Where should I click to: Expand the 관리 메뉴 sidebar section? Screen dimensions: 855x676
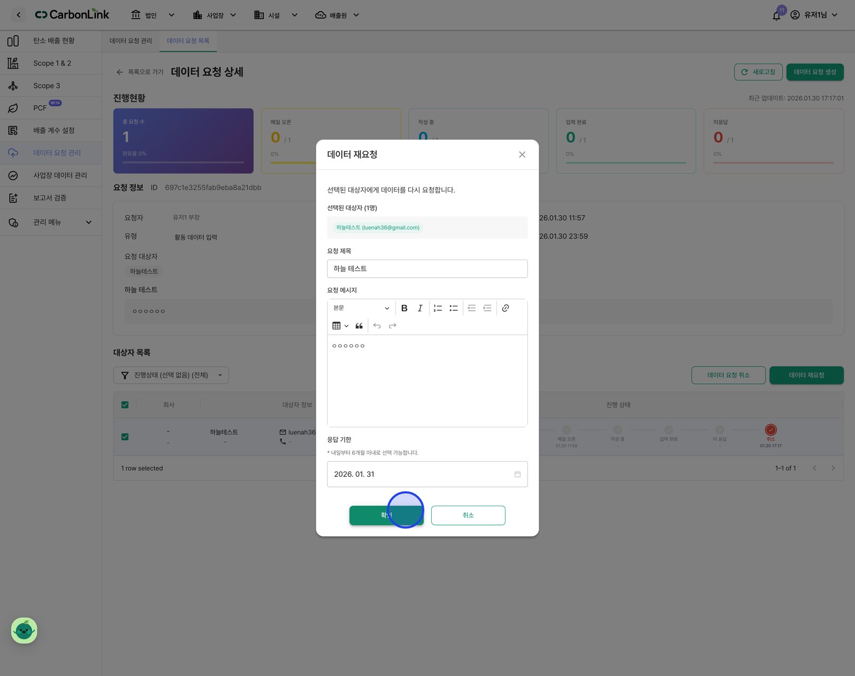point(51,222)
